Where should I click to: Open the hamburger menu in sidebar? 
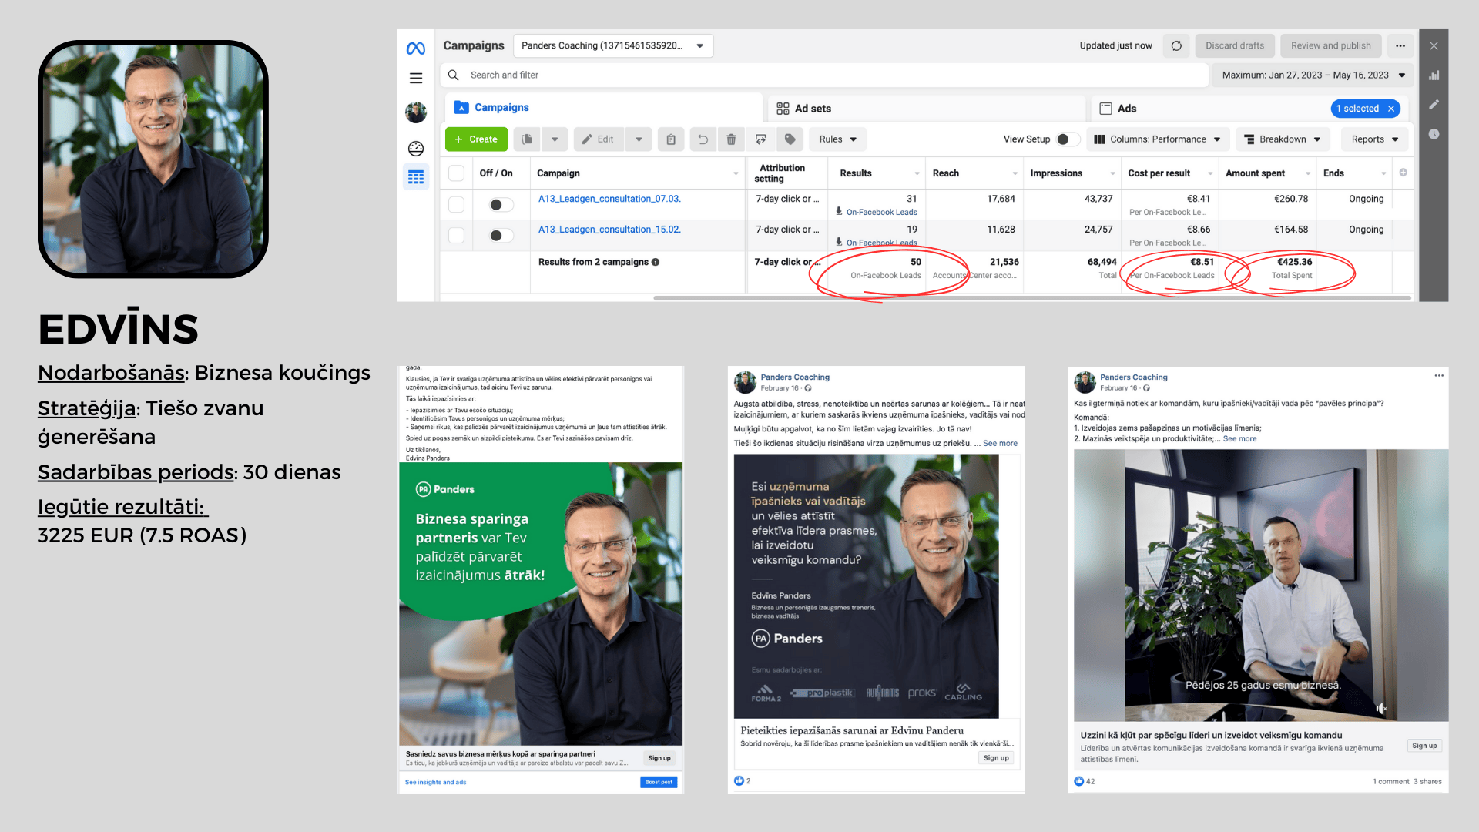[416, 79]
